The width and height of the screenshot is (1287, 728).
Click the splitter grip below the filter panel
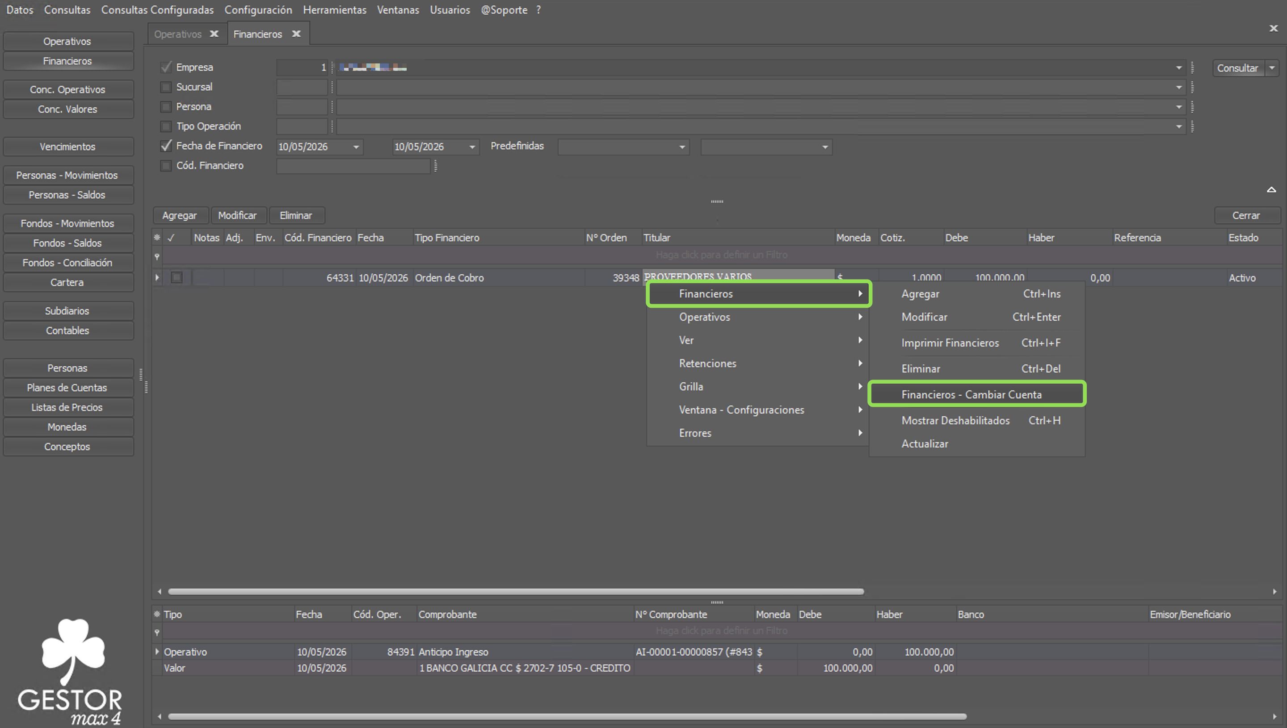[x=717, y=201]
